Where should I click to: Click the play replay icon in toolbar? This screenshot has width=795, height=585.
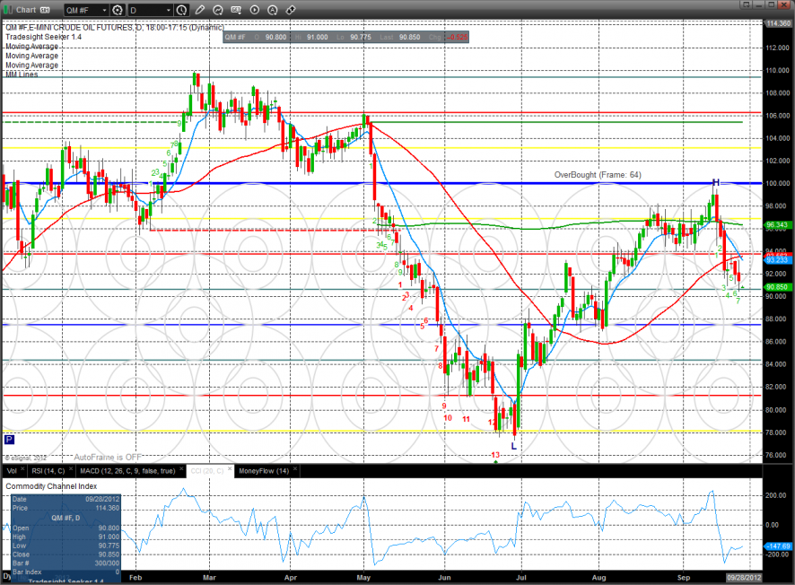click(x=254, y=10)
